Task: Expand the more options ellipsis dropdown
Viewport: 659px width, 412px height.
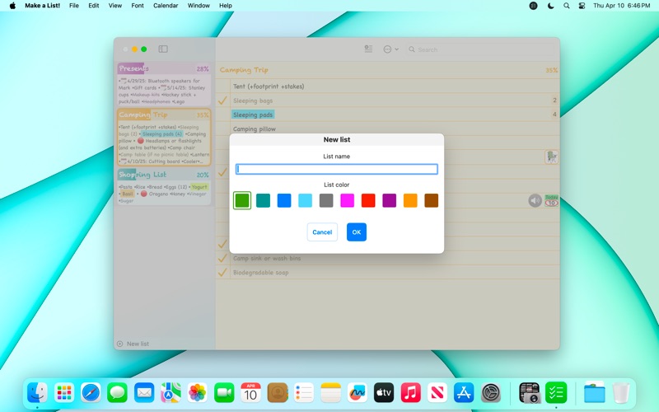Action: [390, 49]
